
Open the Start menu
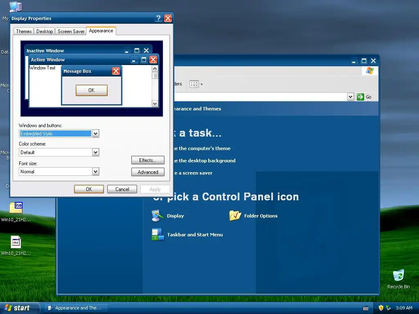pyautogui.click(x=19, y=308)
